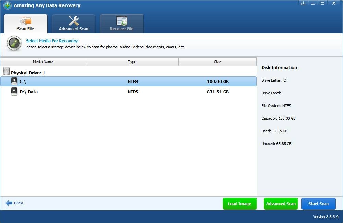343x223 pixels.
Task: Click the Disk Information heading
Action: point(279,67)
